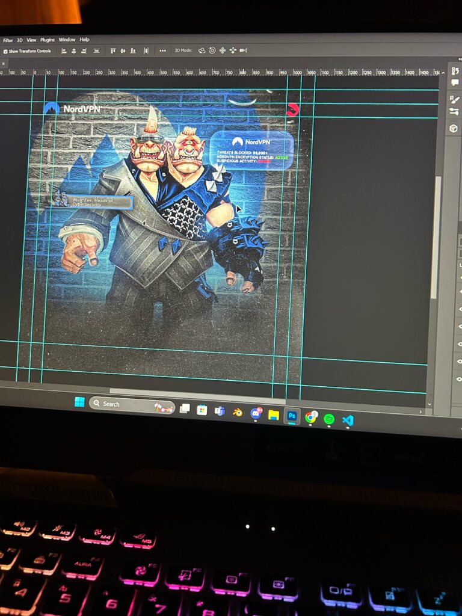This screenshot has height=616, width=462.
Task: Click the vertical scrollbar down arrow
Action: (429, 404)
